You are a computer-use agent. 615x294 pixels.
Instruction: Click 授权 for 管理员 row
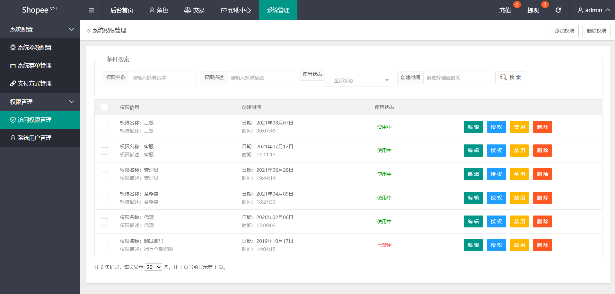496,174
